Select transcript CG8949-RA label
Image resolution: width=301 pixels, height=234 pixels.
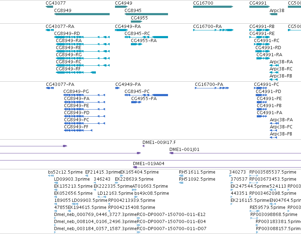pyautogui.click(x=69, y=41)
